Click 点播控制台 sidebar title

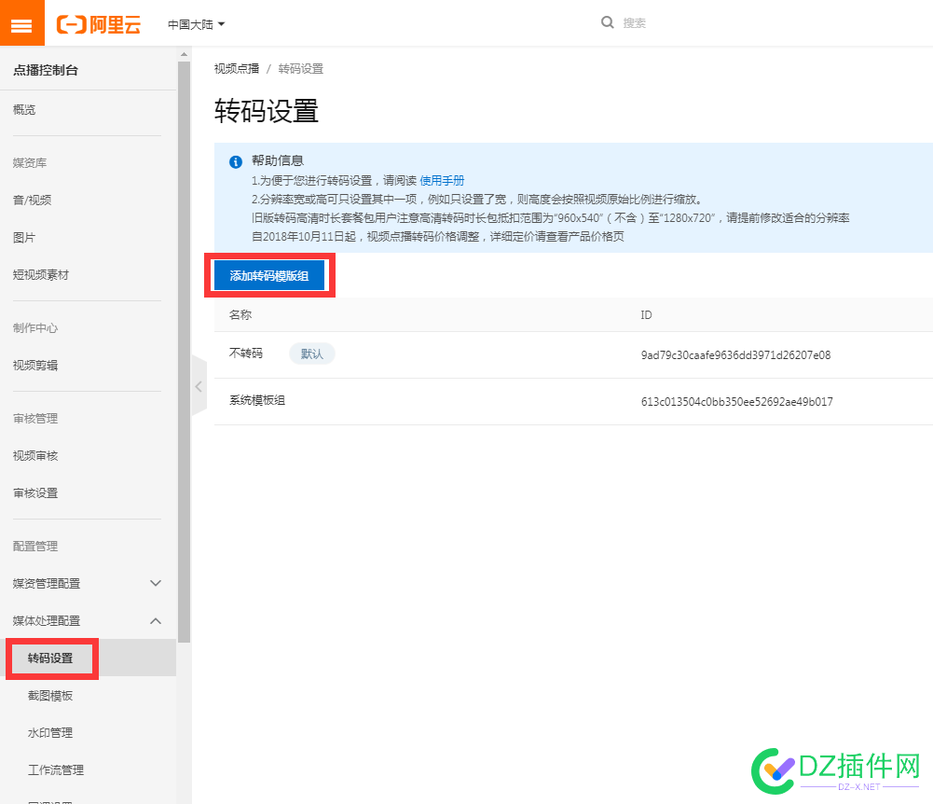(46, 70)
